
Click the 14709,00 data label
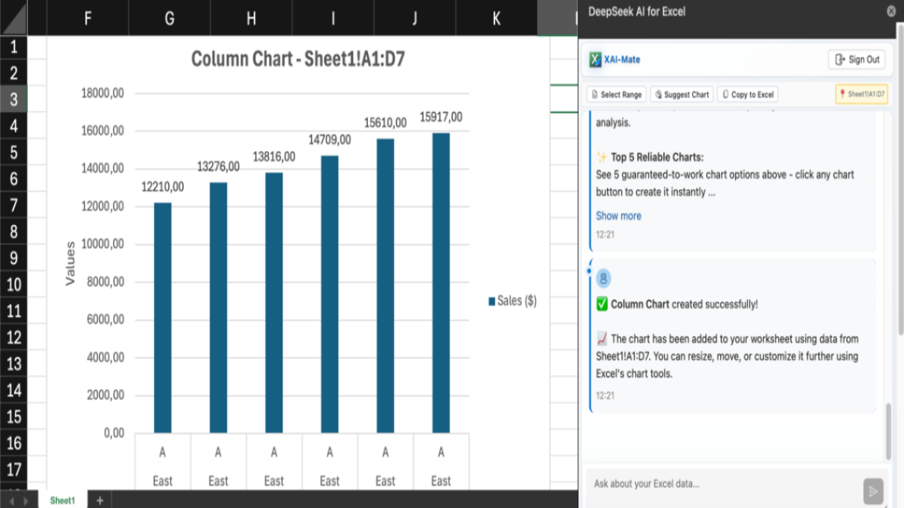click(329, 140)
